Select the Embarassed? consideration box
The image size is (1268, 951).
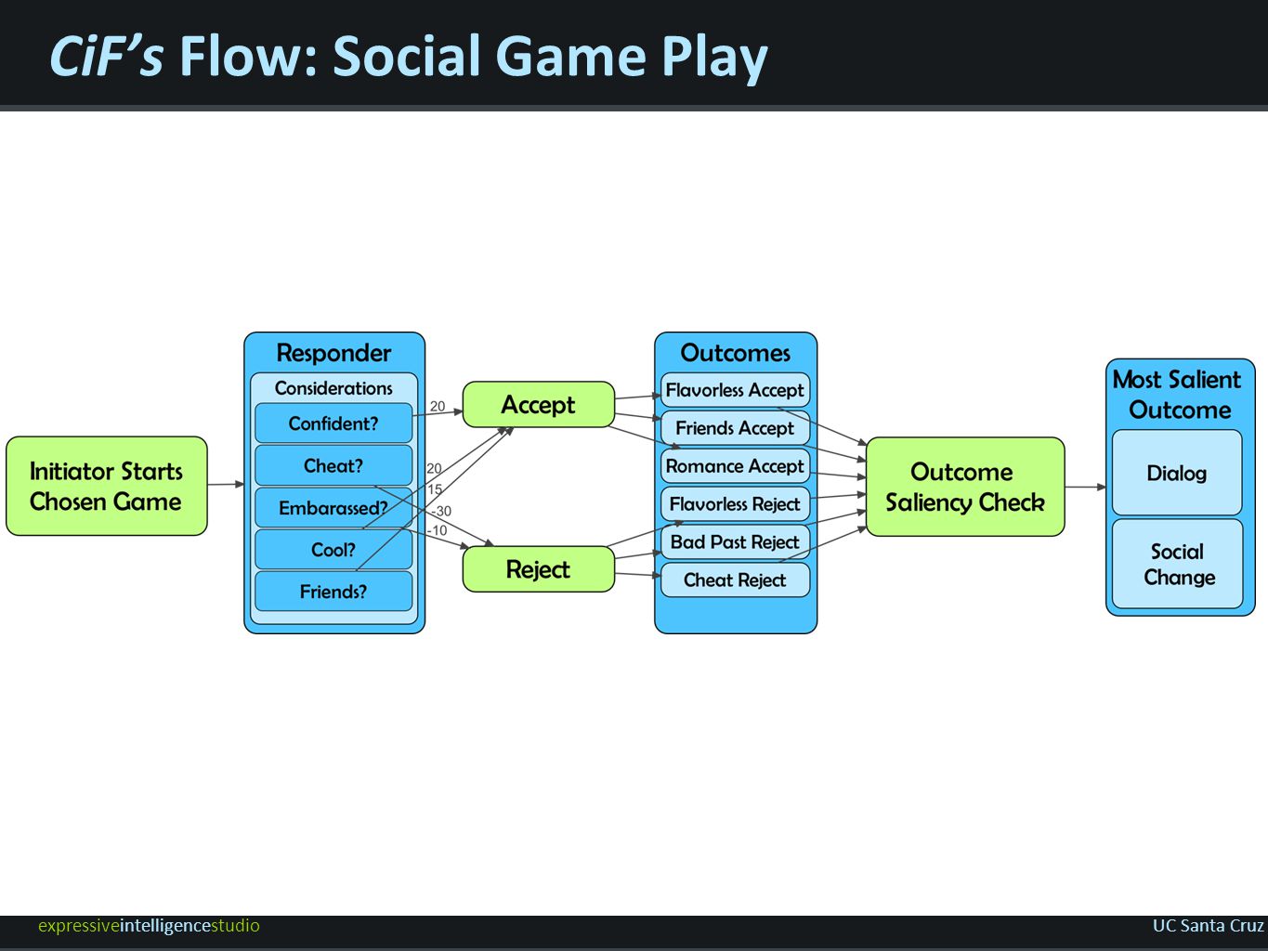pyautogui.click(x=333, y=508)
